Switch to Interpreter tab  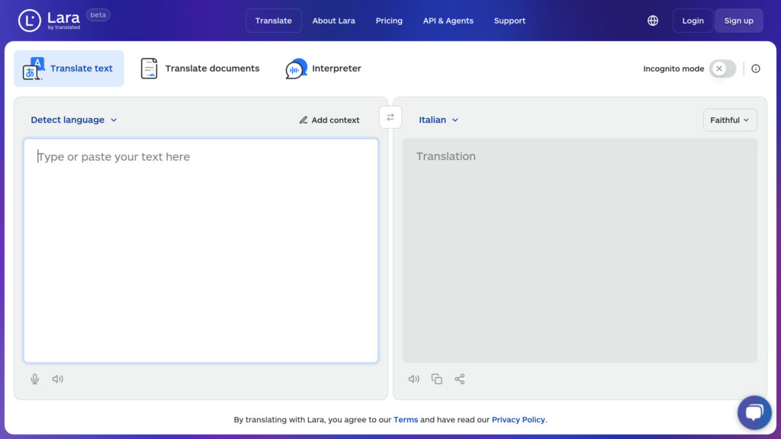(323, 68)
